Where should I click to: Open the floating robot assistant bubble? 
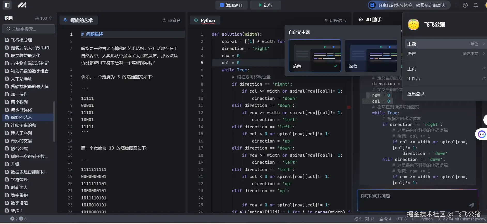pyautogui.click(x=482, y=134)
